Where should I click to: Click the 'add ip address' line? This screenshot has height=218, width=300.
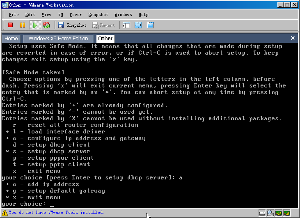[x=42, y=184]
